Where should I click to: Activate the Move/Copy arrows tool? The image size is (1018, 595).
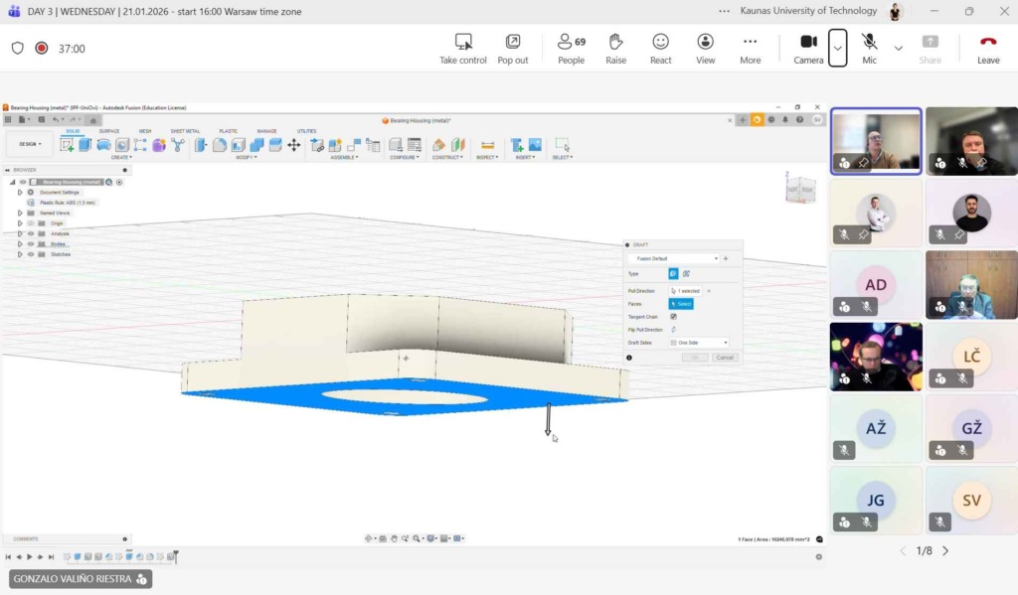click(293, 145)
